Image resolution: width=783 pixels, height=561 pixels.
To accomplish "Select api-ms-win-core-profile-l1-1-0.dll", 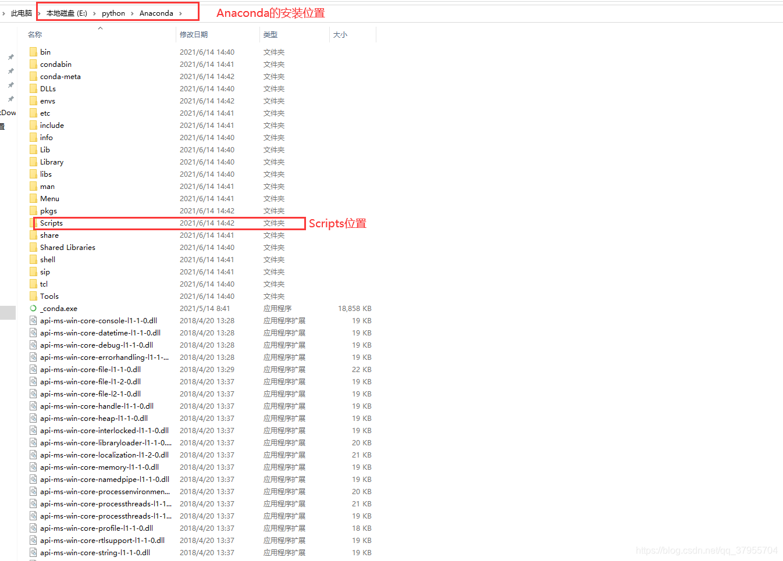I will point(97,528).
